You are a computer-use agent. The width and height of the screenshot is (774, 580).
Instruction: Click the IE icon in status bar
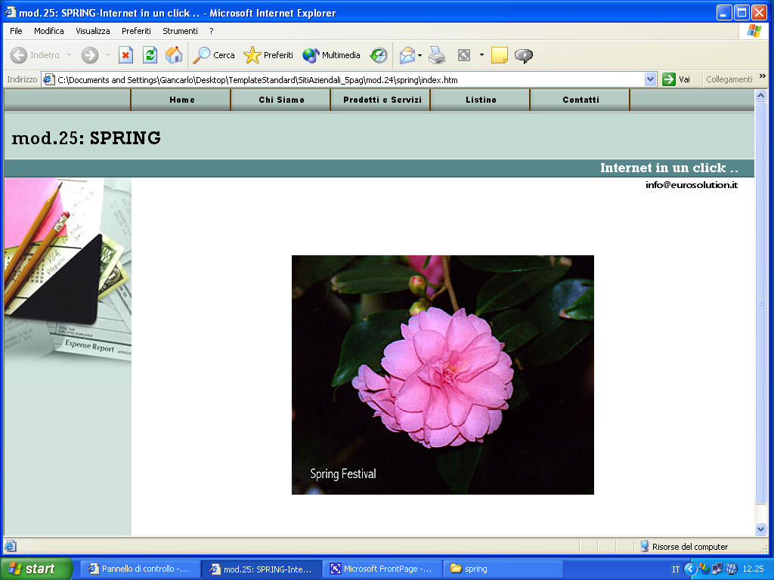pyautogui.click(x=11, y=546)
